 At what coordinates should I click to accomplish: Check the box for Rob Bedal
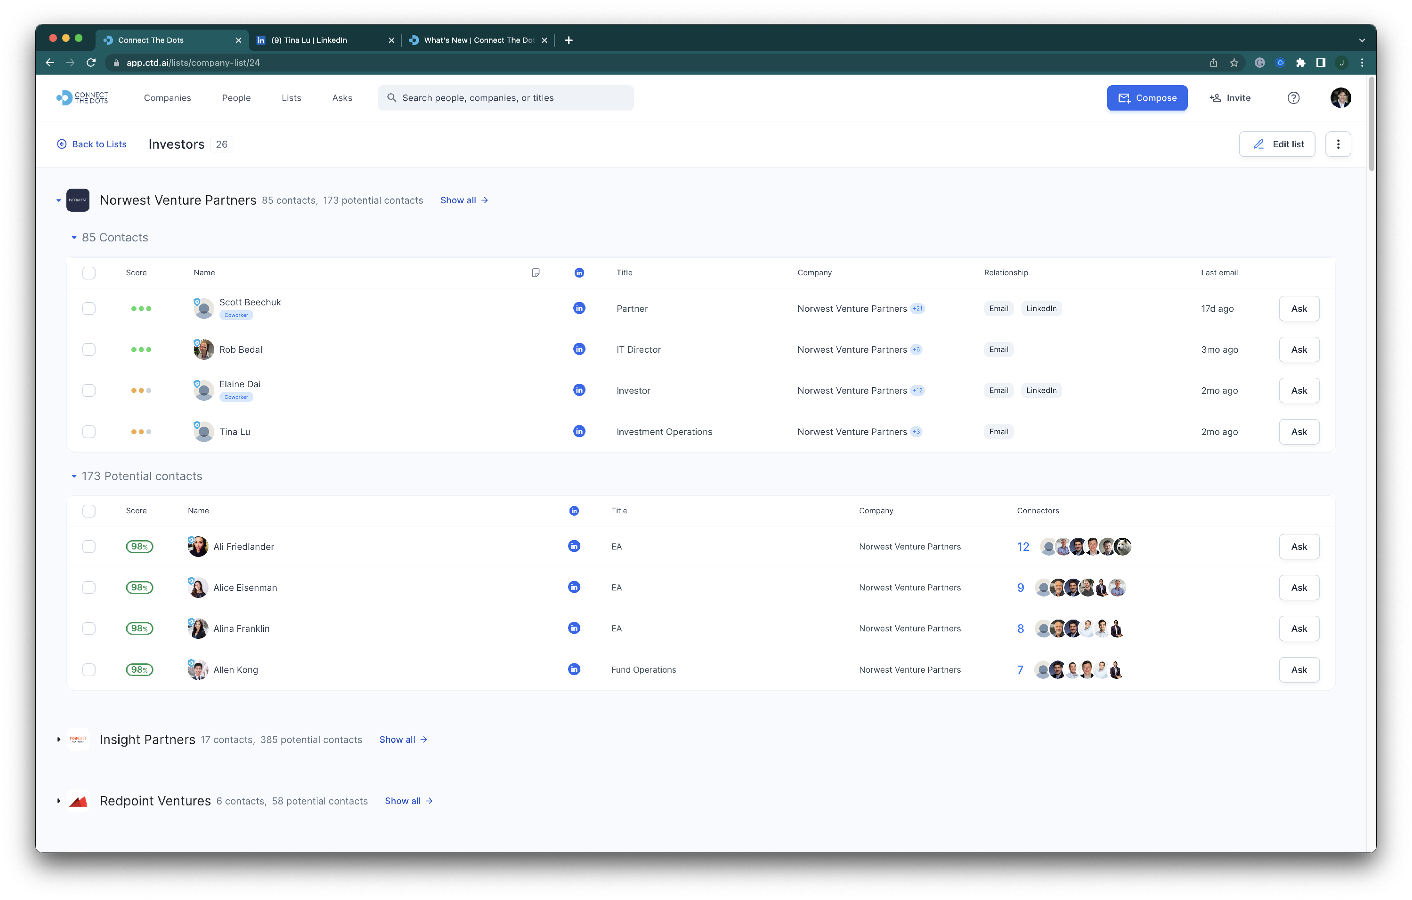[x=88, y=350]
